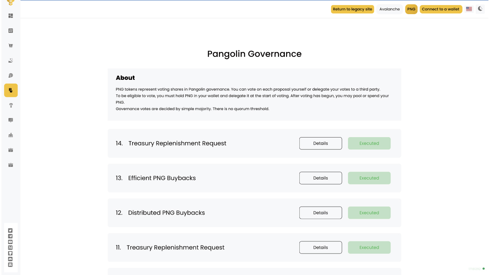Viewport: 490px width, 275px height.
Task: Select the highlighted Vote icon in sidebar
Action: (x=11, y=90)
